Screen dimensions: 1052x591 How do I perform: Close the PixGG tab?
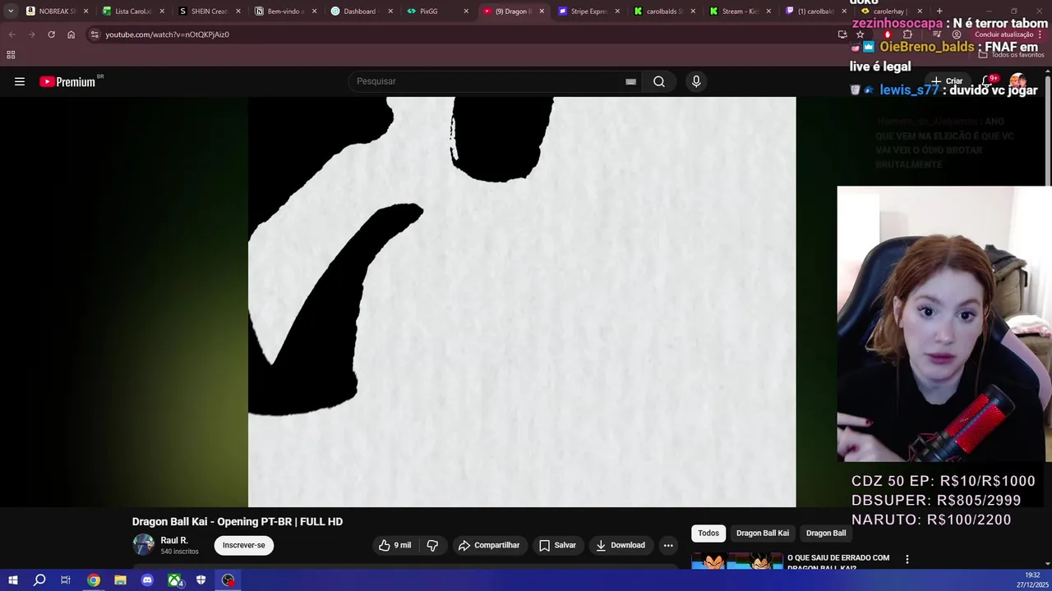pos(466,11)
